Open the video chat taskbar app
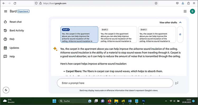 102,101
